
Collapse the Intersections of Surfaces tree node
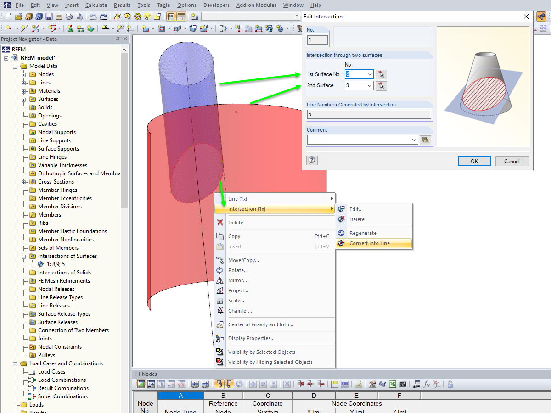point(23,256)
